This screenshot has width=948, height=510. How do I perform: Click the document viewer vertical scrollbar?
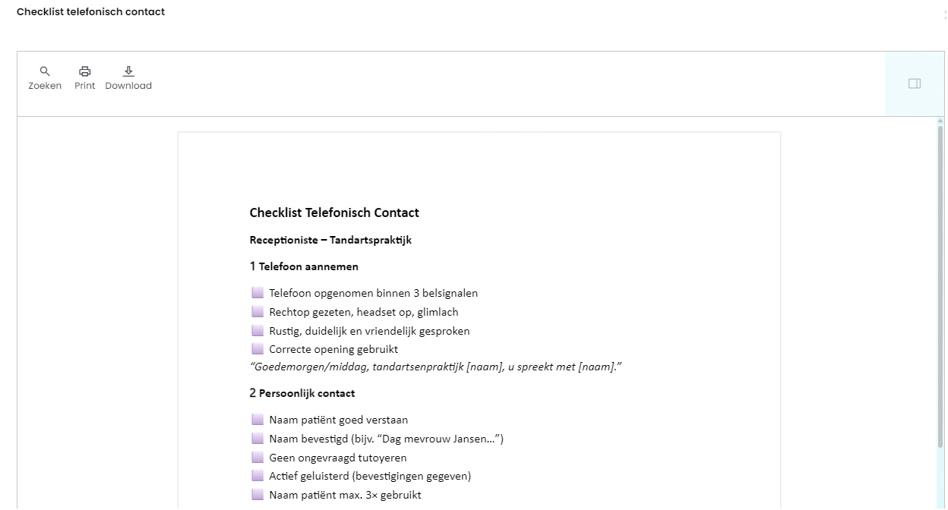point(940,311)
